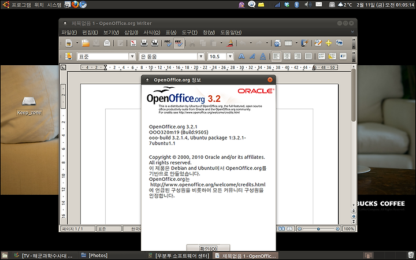
Task: Click the Open folder icon in Writer toolbar
Action: (x=86, y=43)
